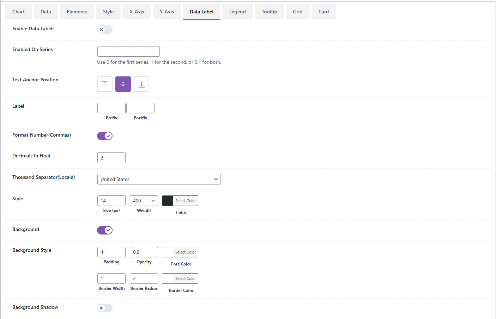Click the label Prefix input field
This screenshot has width=496, height=319.
point(111,108)
